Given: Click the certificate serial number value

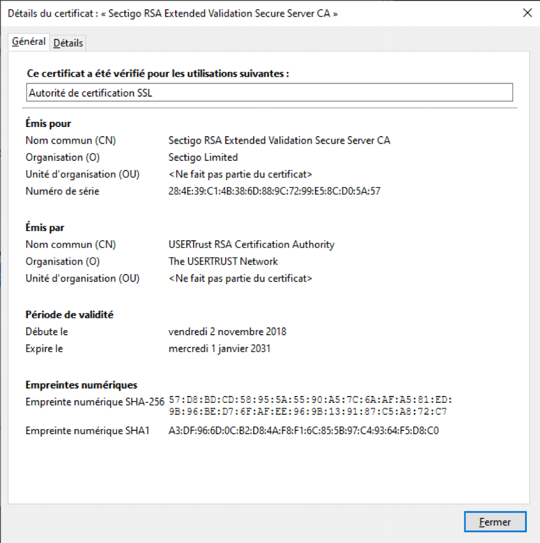Looking at the screenshot, I should click(x=274, y=191).
